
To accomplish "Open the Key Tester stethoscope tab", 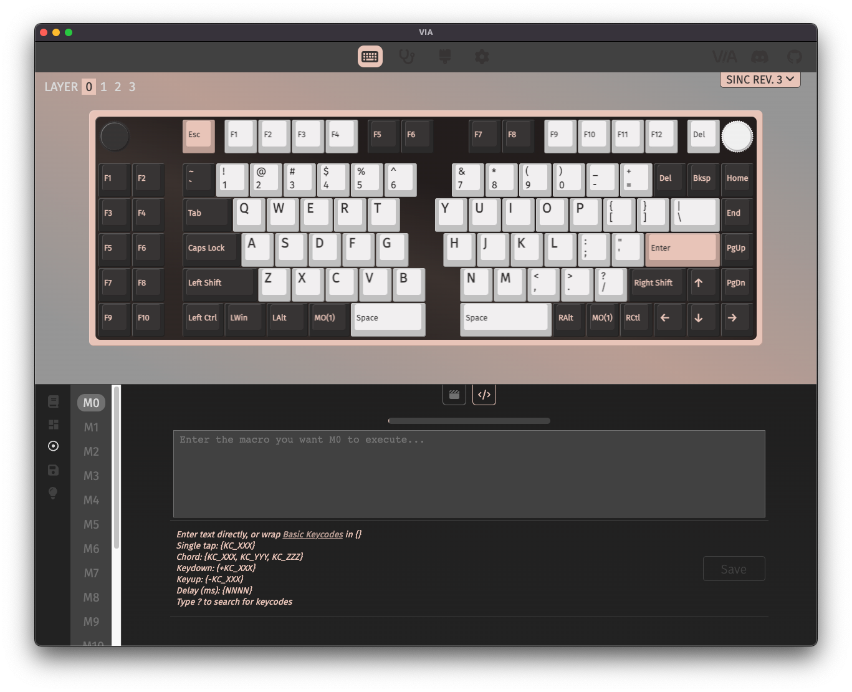I will click(407, 57).
